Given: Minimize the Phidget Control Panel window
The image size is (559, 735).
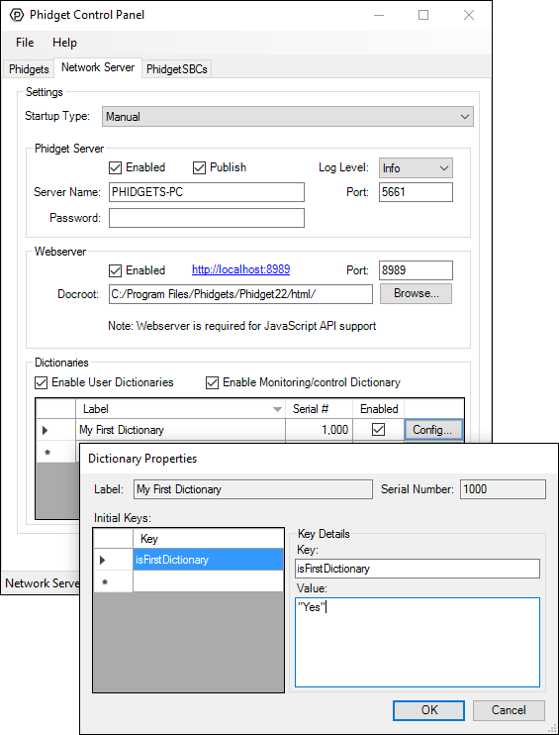Looking at the screenshot, I should [379, 16].
